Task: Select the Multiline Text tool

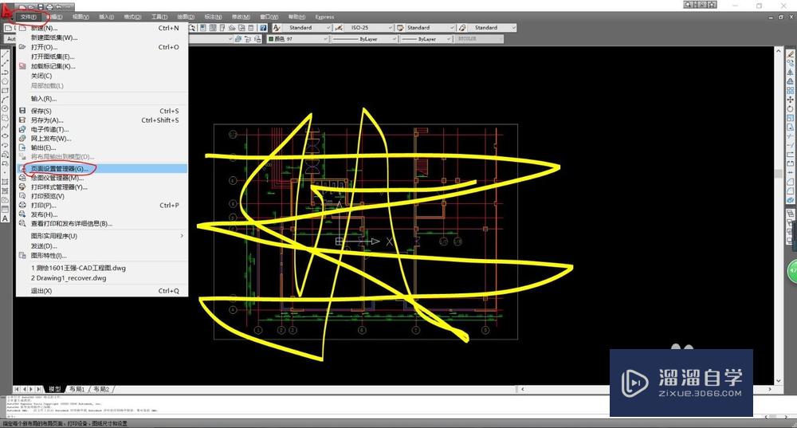Action: [x=5, y=218]
